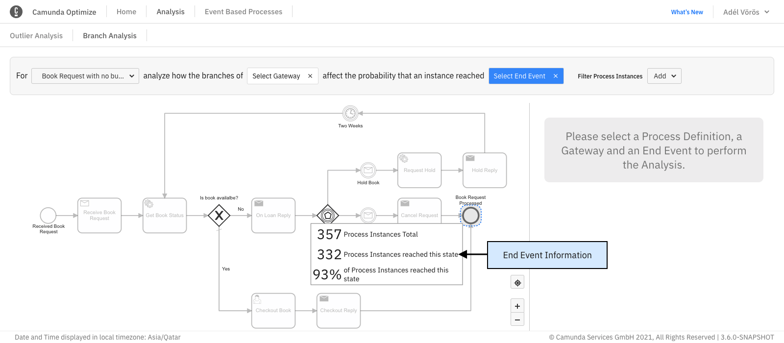Open the What's New link
This screenshot has width=784, height=343.
coord(686,12)
